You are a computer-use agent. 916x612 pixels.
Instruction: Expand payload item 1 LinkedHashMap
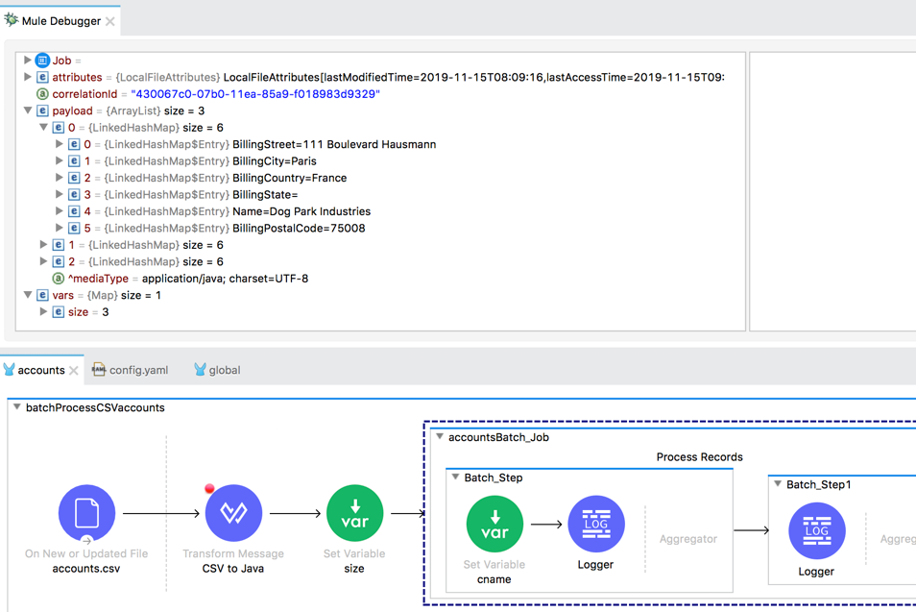[42, 244]
